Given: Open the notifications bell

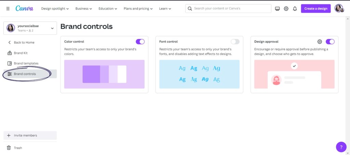Looking at the screenshot, I should pos(295,8).
